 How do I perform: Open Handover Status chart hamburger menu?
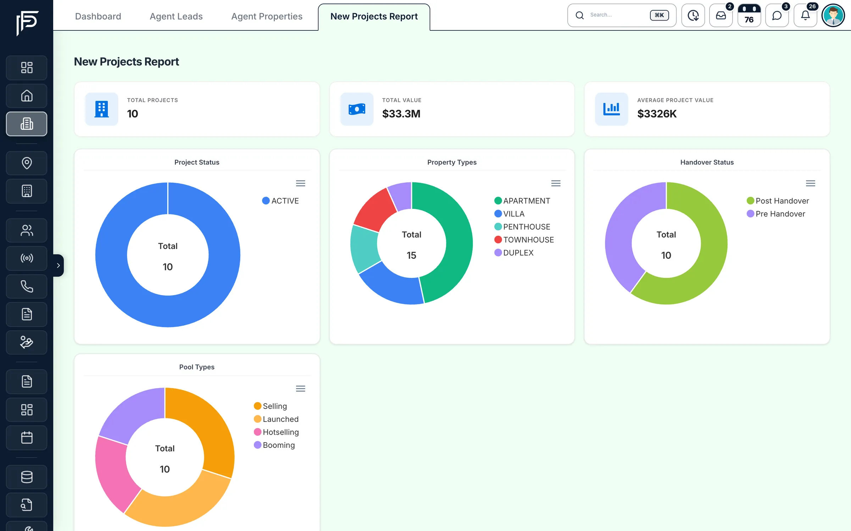pyautogui.click(x=811, y=183)
